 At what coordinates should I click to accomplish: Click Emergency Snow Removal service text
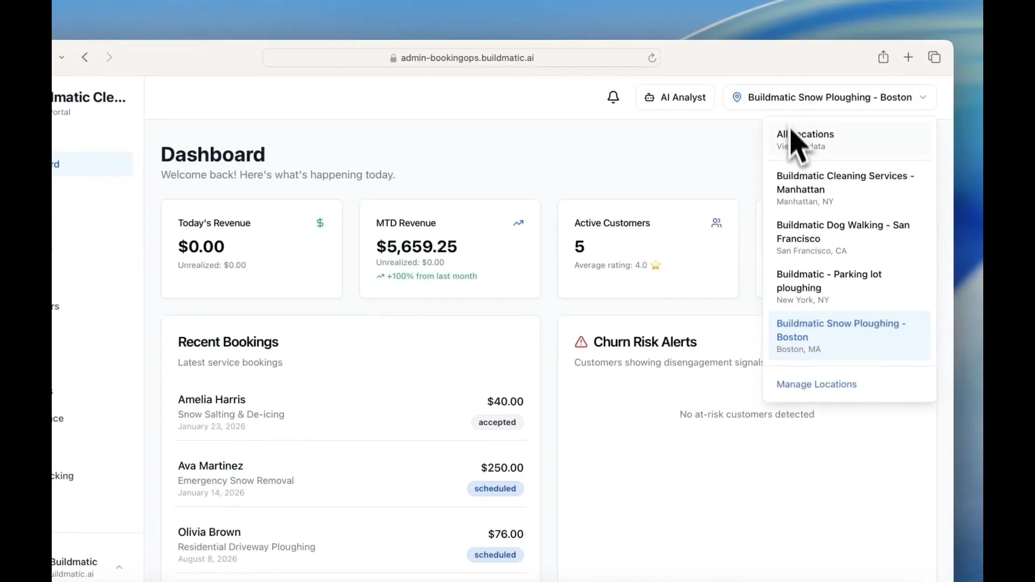236,481
